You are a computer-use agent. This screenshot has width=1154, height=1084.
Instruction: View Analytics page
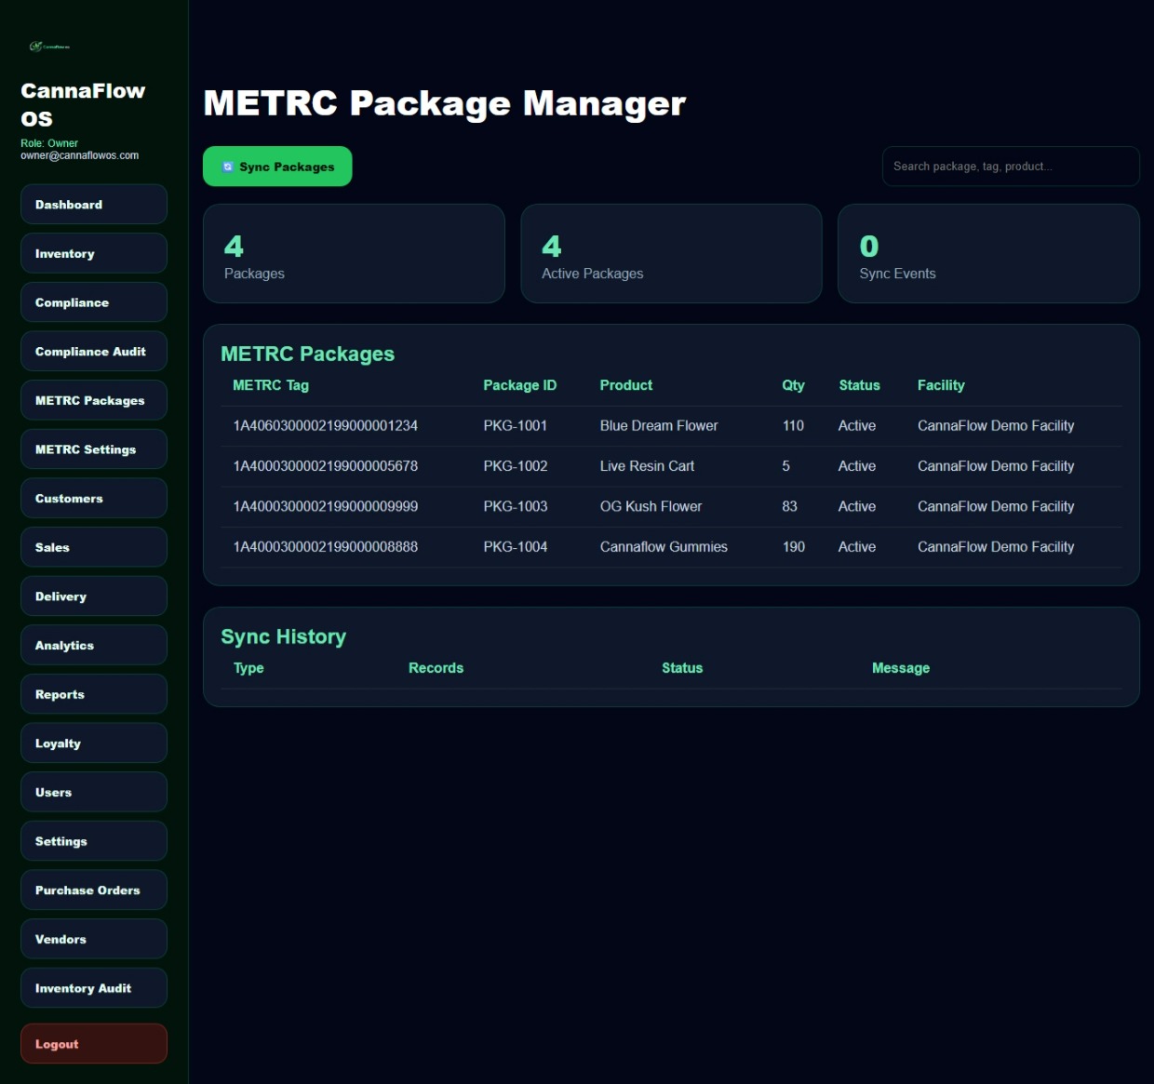[94, 646]
